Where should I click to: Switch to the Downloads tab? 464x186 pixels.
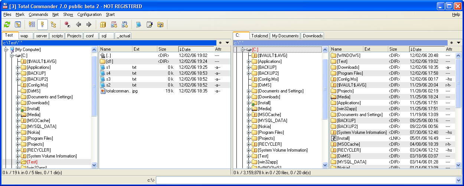(x=313, y=36)
